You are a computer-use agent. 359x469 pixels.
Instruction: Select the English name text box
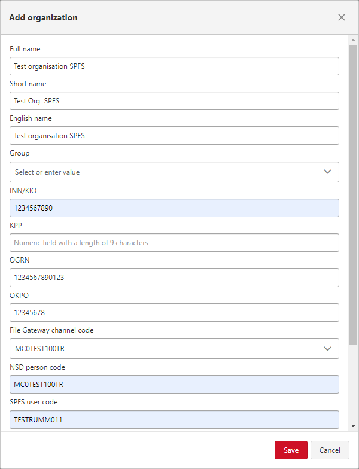click(175, 135)
